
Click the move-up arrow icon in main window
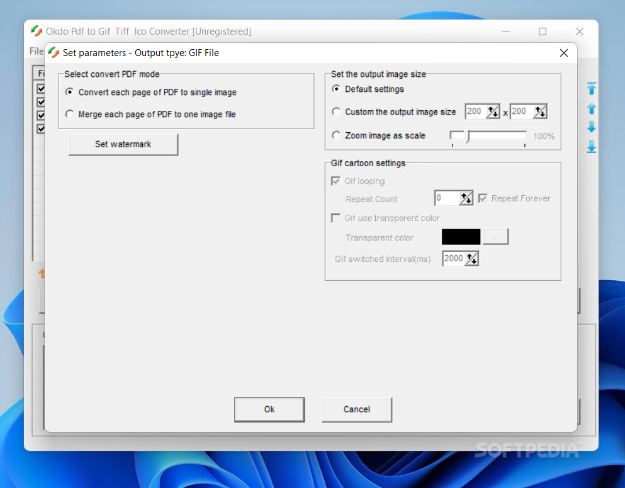(x=592, y=108)
